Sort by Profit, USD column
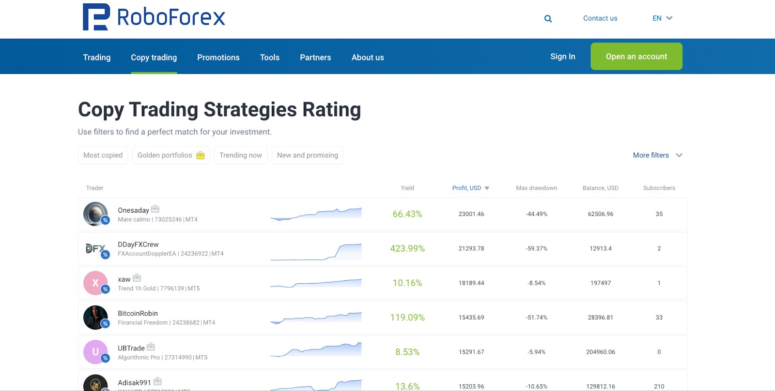This screenshot has width=775, height=391. pos(471,188)
